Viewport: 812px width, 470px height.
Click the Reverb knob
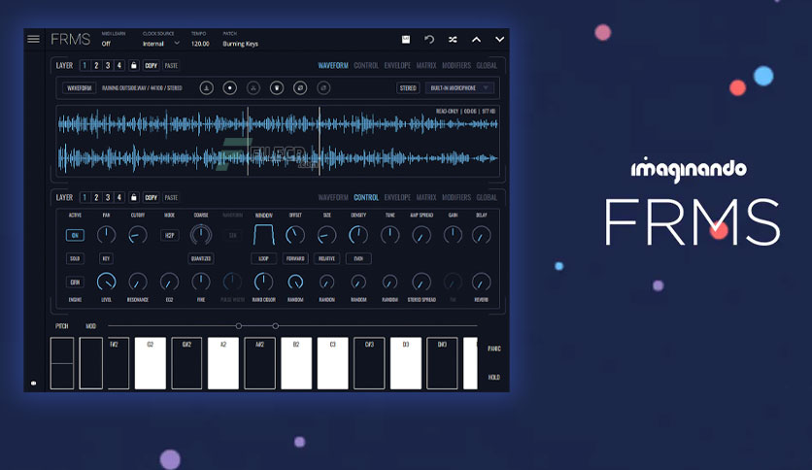pos(481,282)
